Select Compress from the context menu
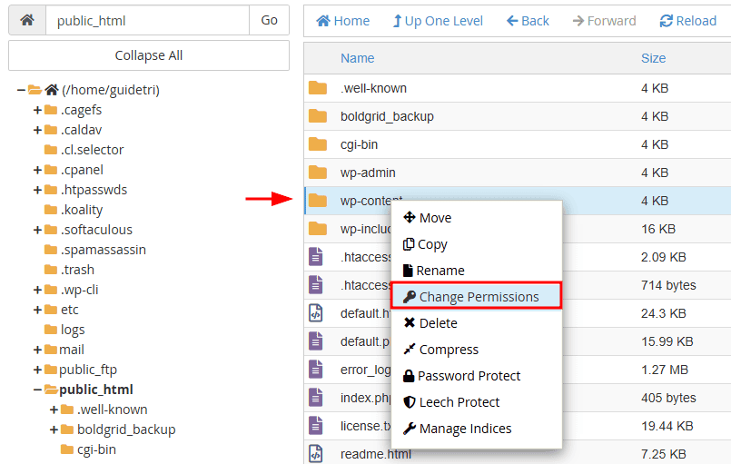 [440, 350]
